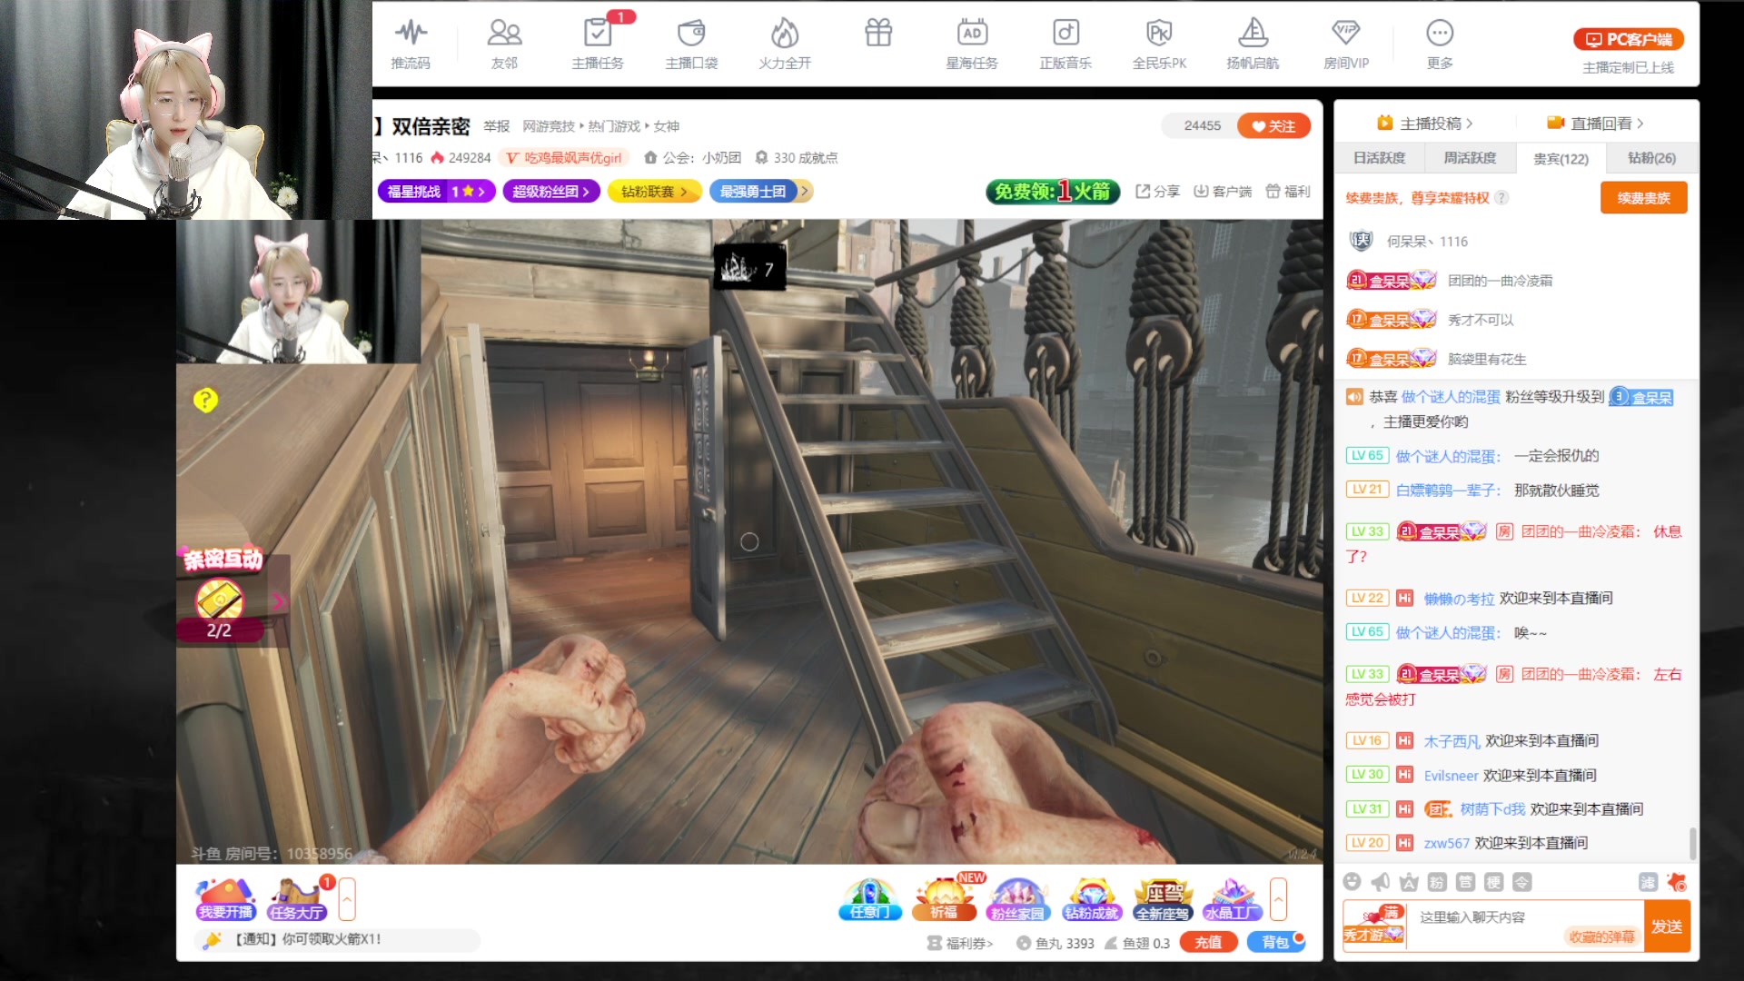
Task: Open the 正版音乐 music icon
Action: pos(1065,44)
